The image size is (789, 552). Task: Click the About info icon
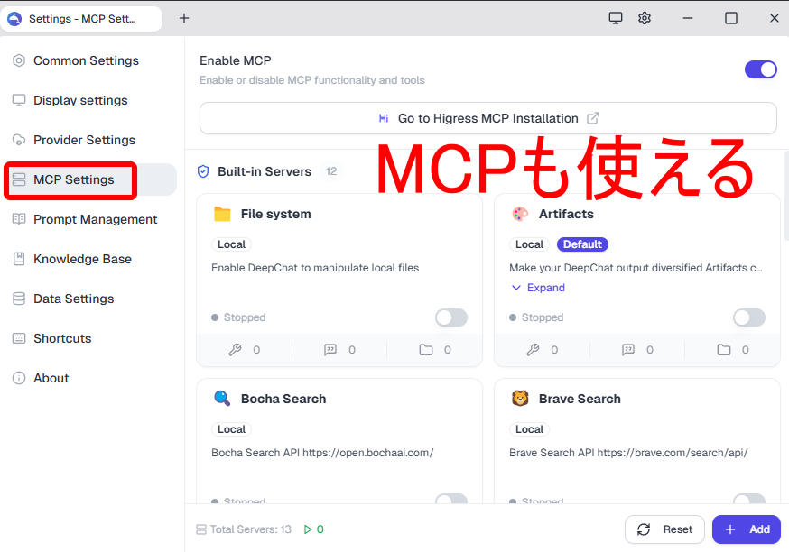(x=19, y=378)
